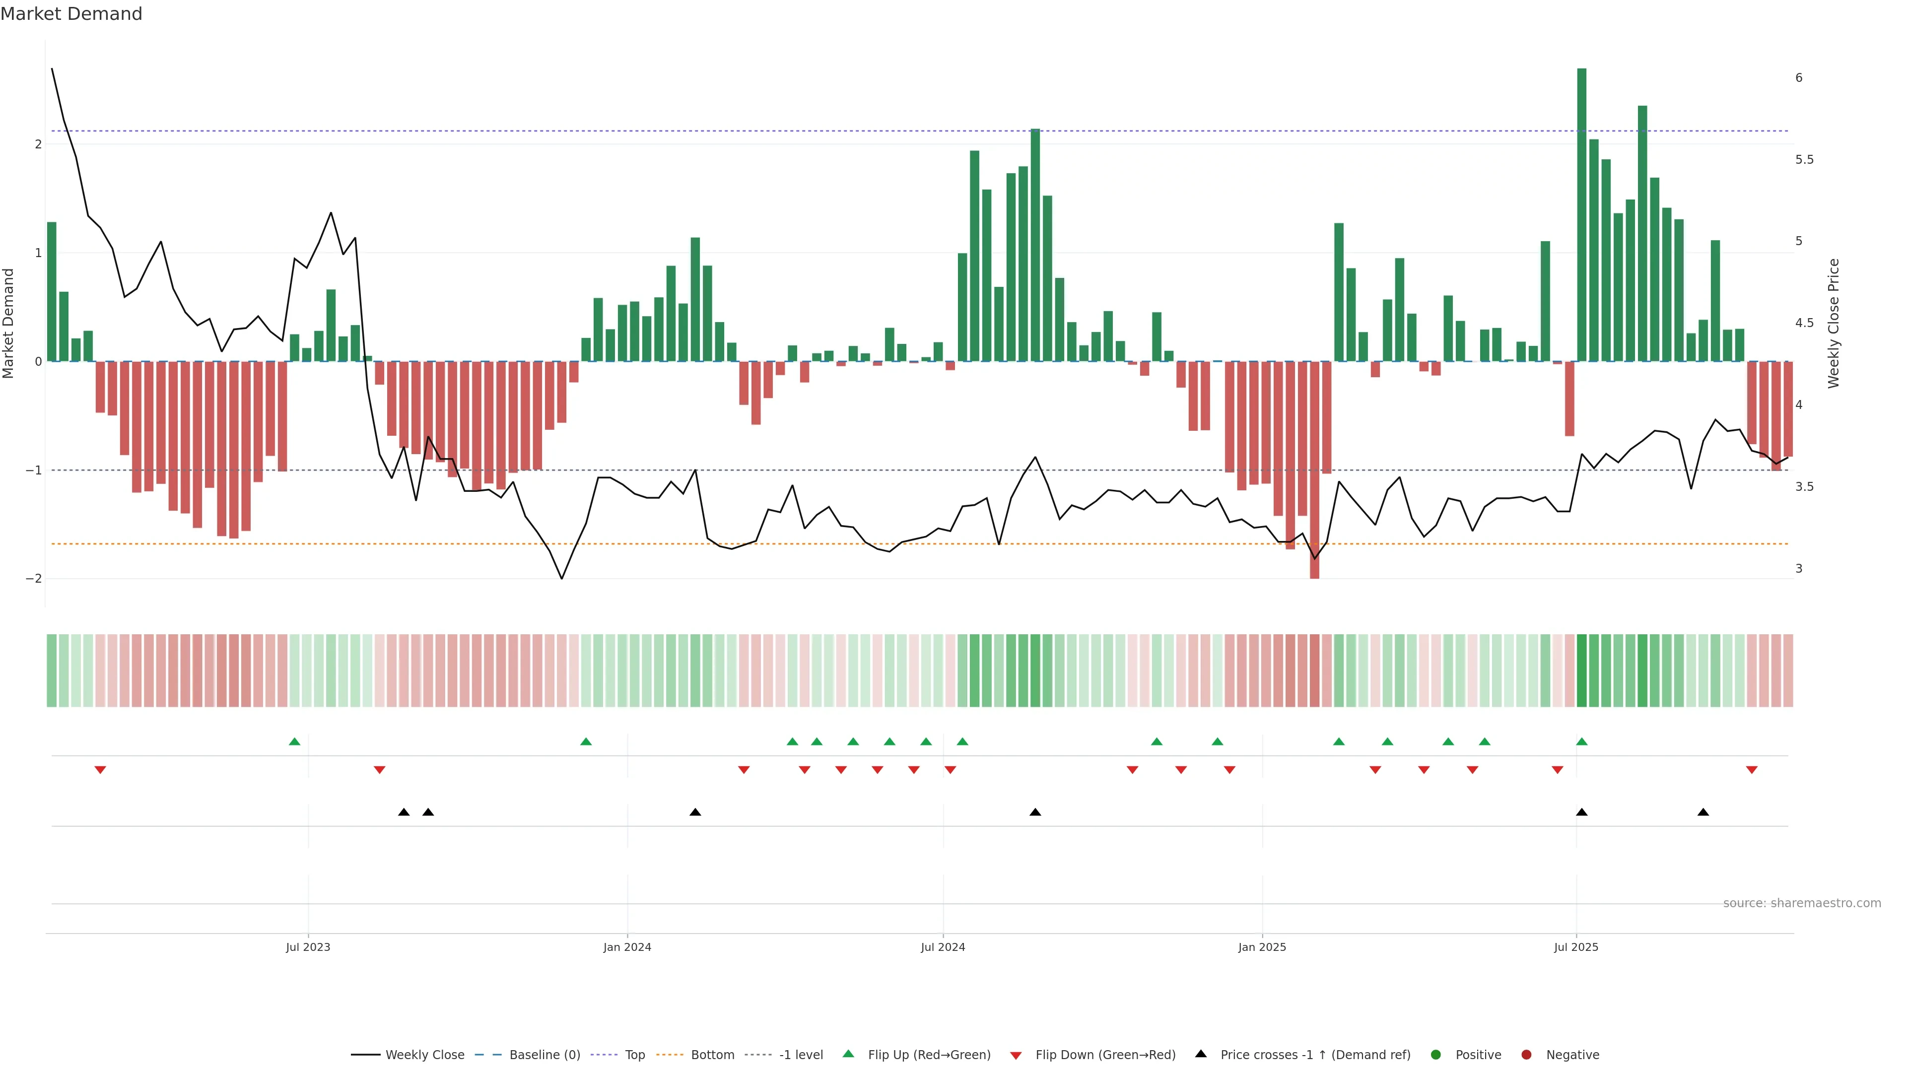
Task: Click green Flip Up triangle in legend
Action: 849,1054
